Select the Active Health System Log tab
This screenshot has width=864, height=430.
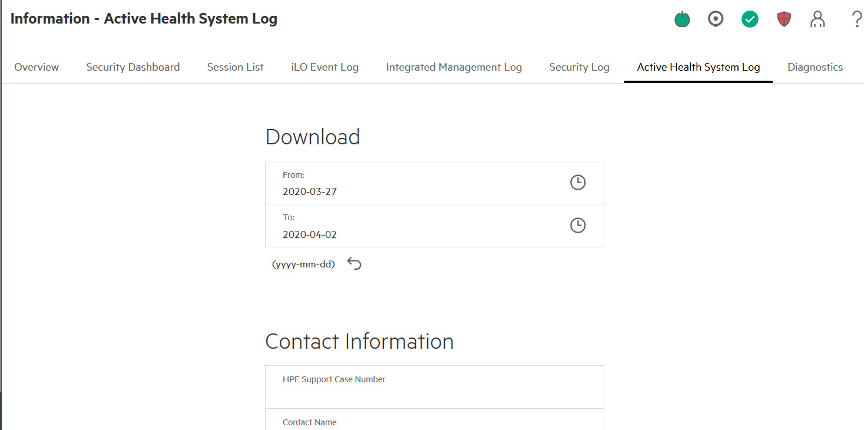698,67
